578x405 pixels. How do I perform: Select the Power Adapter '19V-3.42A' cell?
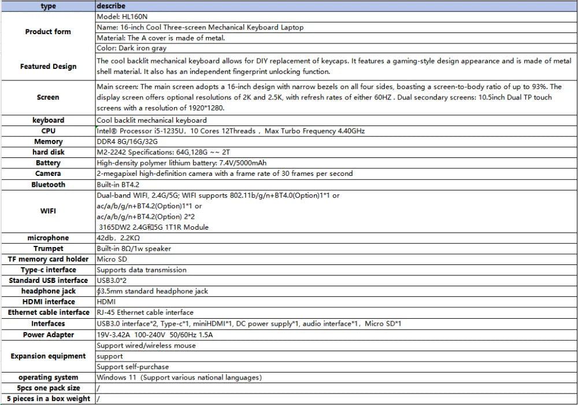(x=336, y=335)
